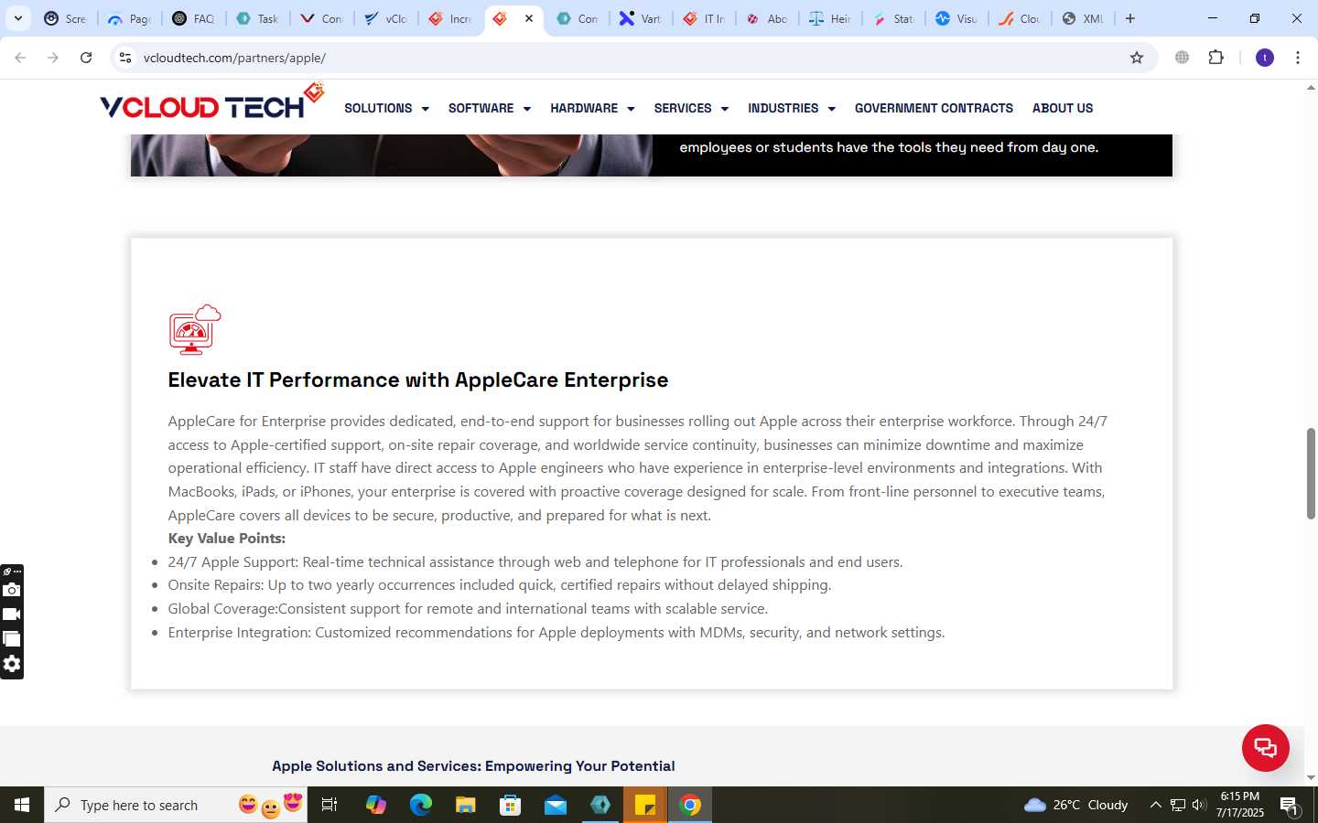The width and height of the screenshot is (1318, 823).
Task: Go forward to the next page
Action: coord(53,58)
